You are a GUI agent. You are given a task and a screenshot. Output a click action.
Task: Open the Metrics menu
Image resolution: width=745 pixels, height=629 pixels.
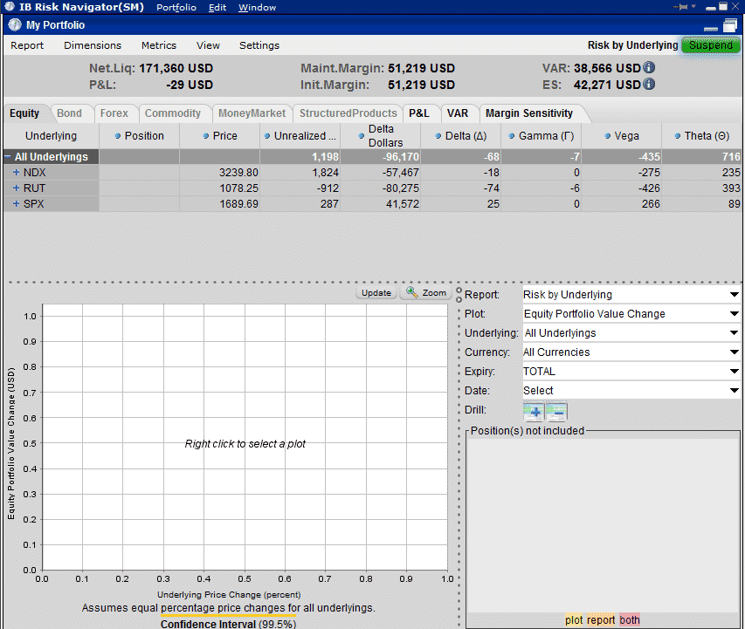click(159, 45)
